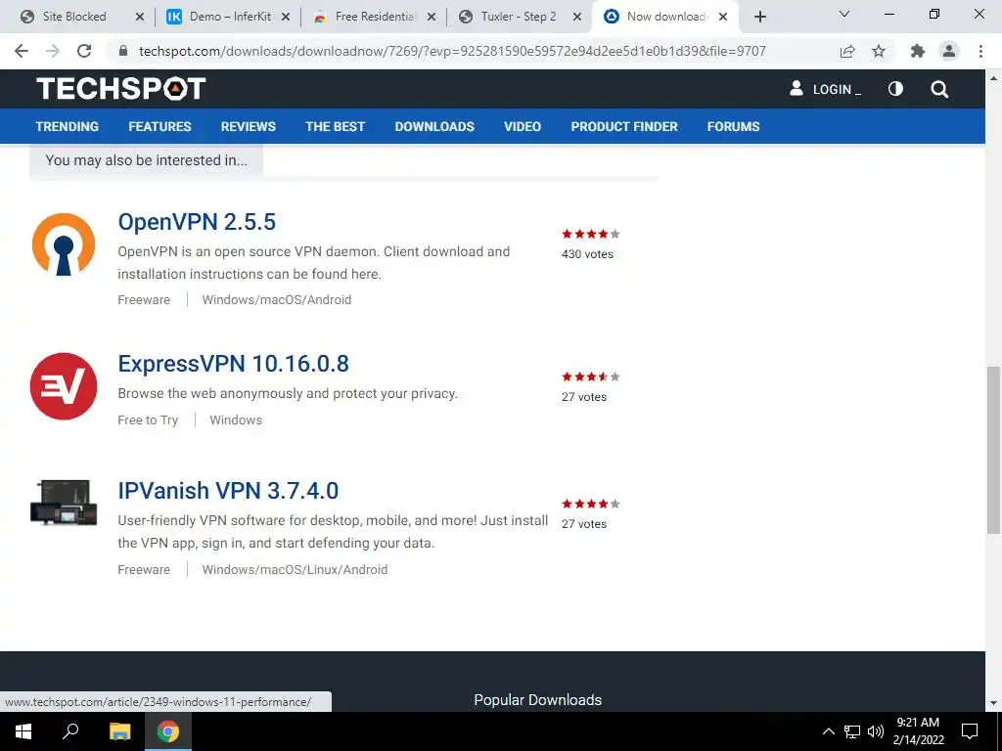Click the padlock site info icon
Screen dimensions: 1002x751
pos(123,51)
